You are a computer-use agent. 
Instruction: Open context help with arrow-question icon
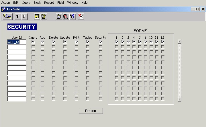72,17
